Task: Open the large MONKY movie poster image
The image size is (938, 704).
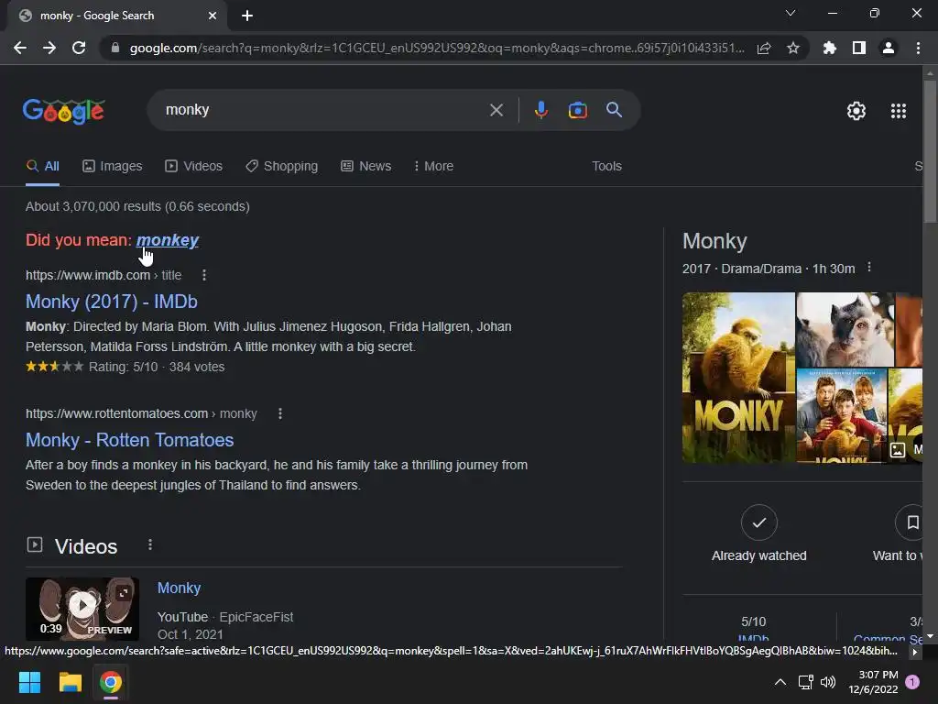Action: pyautogui.click(x=739, y=378)
